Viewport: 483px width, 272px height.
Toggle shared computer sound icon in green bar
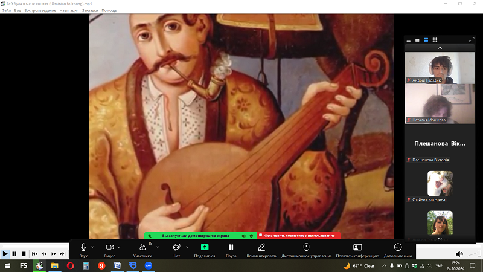[244, 236]
